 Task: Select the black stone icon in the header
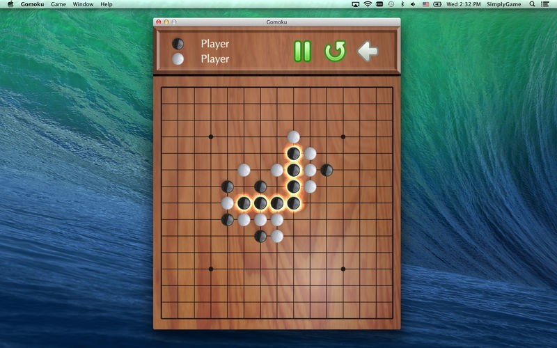coord(178,44)
